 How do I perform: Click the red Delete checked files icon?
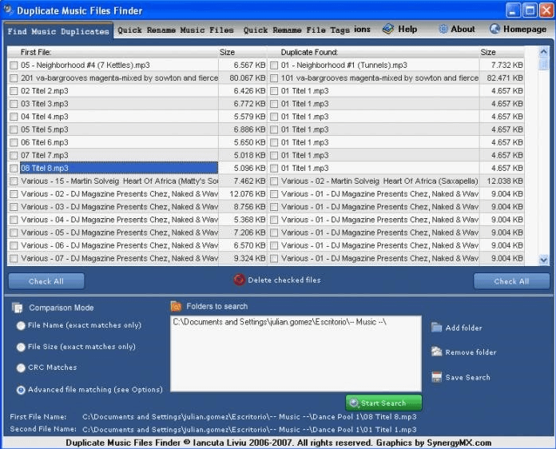[x=239, y=280]
